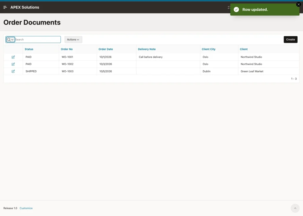Click the Call before delivery note

tap(151, 57)
